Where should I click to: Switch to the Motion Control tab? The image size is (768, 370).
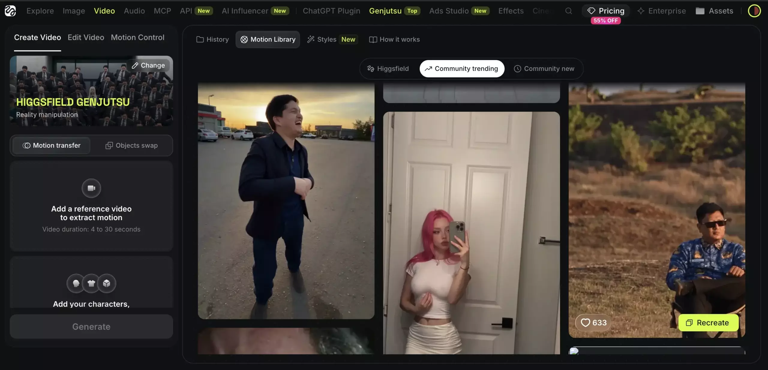coord(138,37)
